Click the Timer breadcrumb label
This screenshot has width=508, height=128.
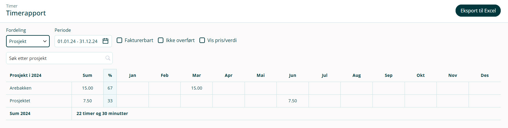(x=12, y=6)
